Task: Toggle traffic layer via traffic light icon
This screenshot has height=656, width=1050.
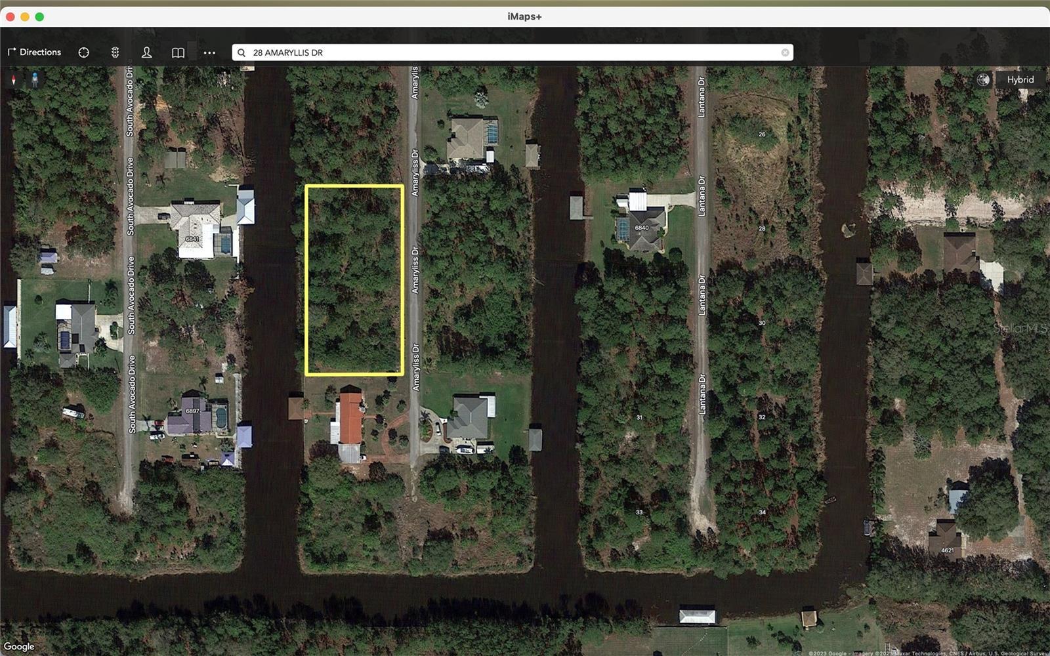Action: 115,52
